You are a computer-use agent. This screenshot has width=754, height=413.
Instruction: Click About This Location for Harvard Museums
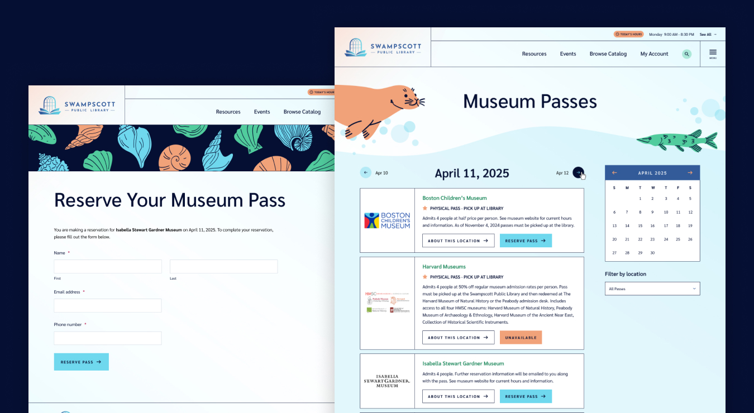459,338
